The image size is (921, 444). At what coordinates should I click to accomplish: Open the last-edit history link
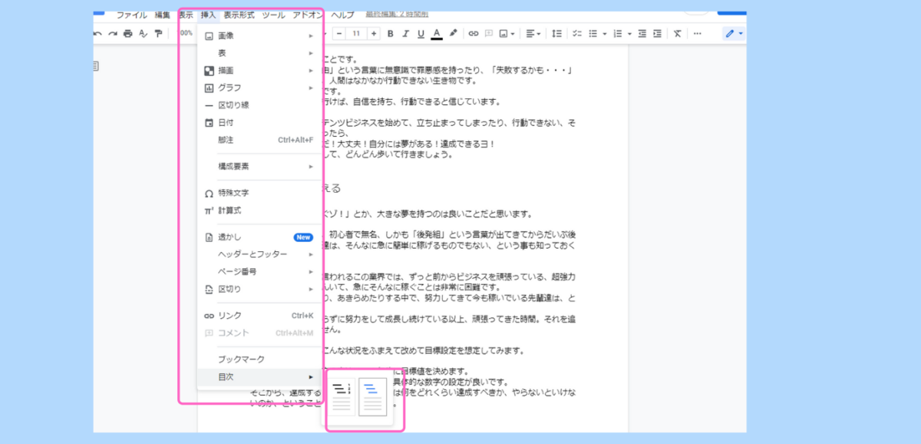coord(397,15)
